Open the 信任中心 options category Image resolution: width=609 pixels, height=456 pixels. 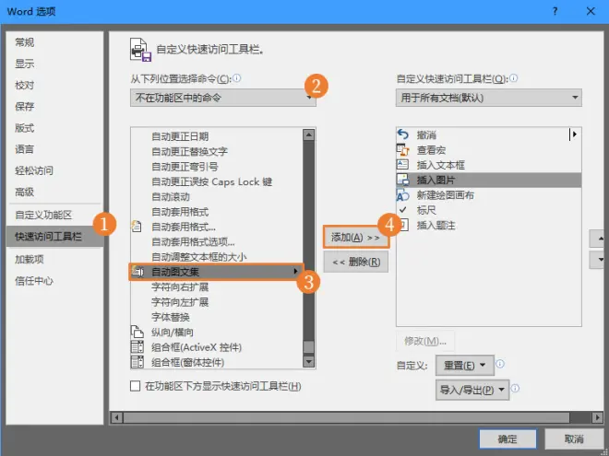54,281
